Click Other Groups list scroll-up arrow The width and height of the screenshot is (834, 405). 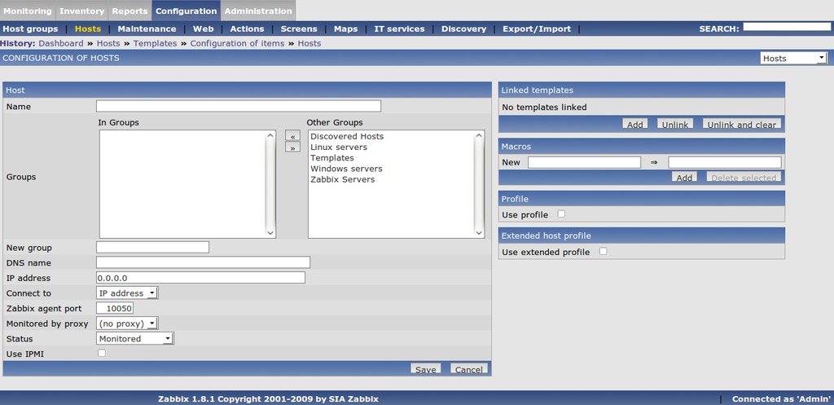click(479, 136)
